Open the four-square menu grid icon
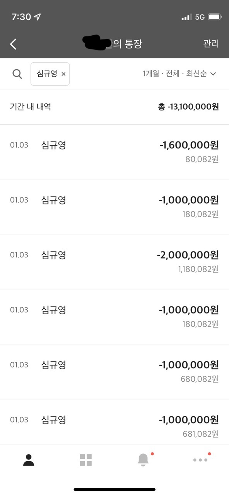The height and width of the screenshot is (496, 229). tap(86, 460)
